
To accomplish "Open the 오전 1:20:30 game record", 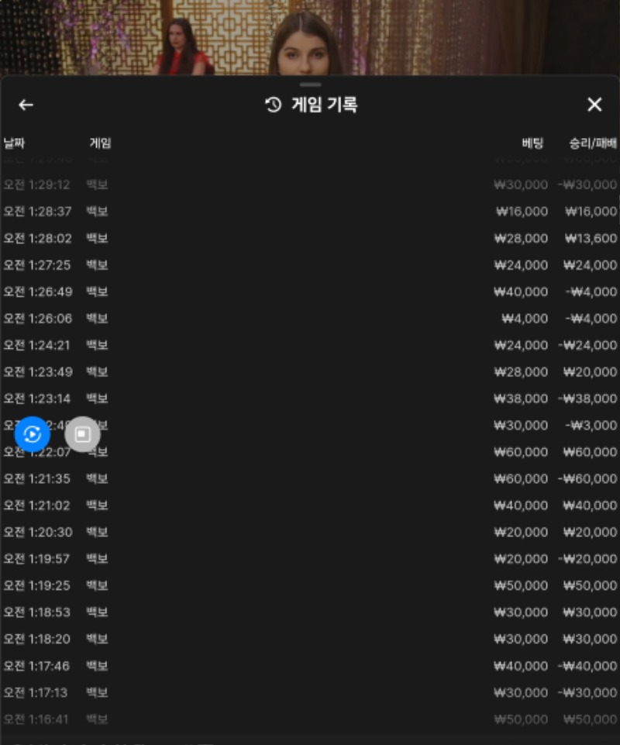I will coord(310,532).
